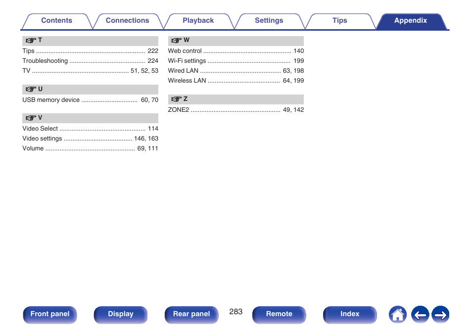Click pointing hand icon in Z header
The height and width of the screenshot is (333, 472).
click(177, 99)
